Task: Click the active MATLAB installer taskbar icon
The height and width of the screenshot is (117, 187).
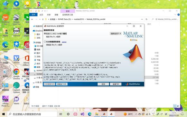Action: click(x=111, y=114)
